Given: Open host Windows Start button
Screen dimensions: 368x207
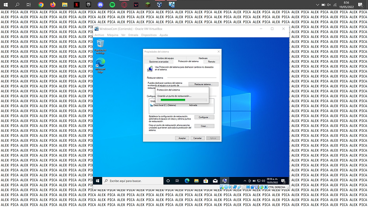Looking at the screenshot, I should pos(6,5).
